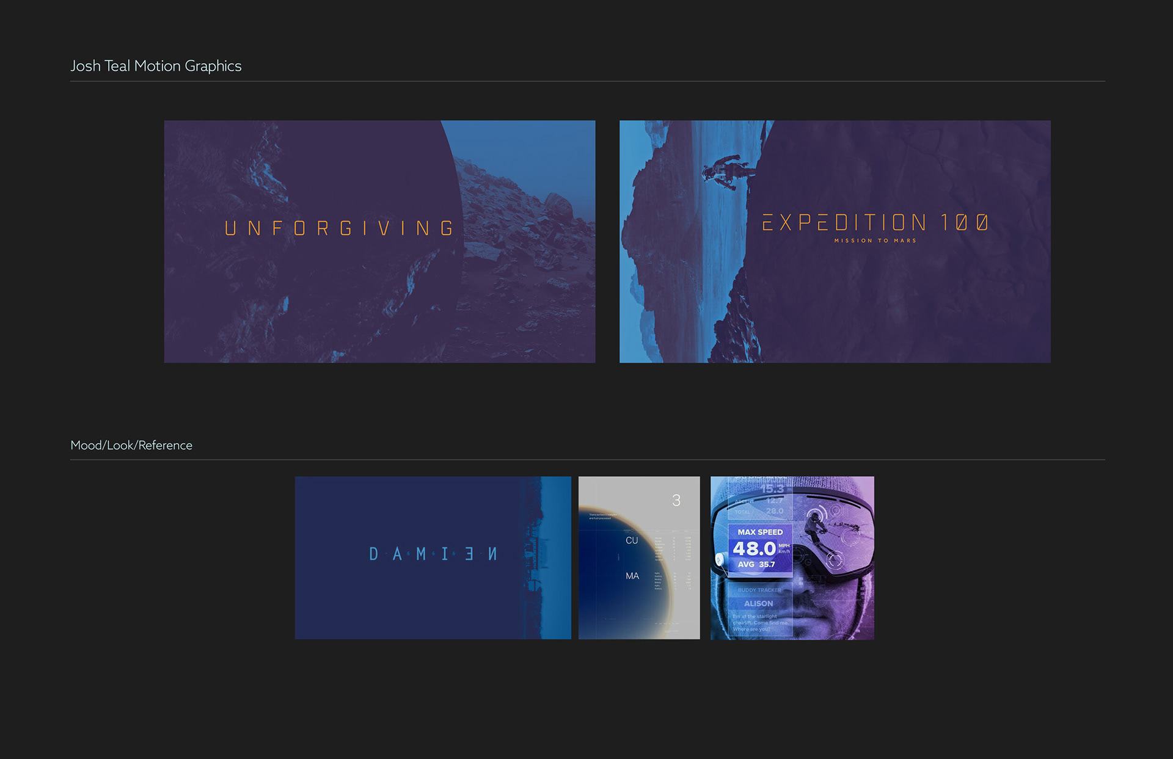The image size is (1173, 759).
Task: Click the DAMIEN reference image
Action: [433, 557]
